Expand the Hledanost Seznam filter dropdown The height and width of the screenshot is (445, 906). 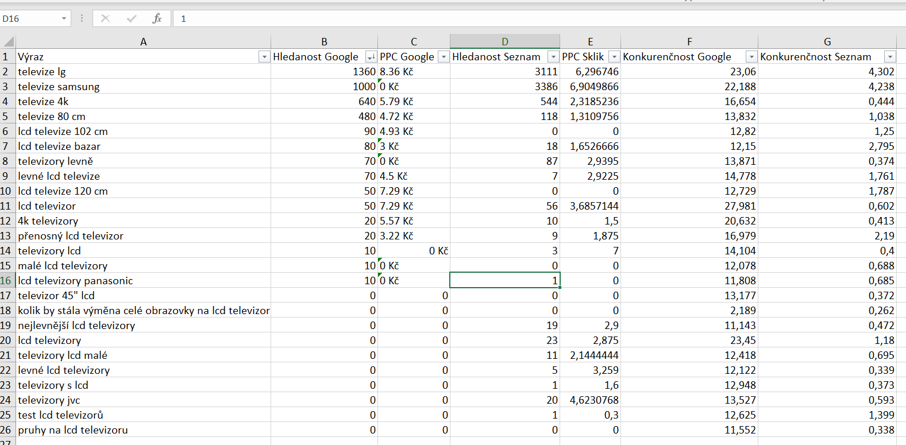point(553,57)
